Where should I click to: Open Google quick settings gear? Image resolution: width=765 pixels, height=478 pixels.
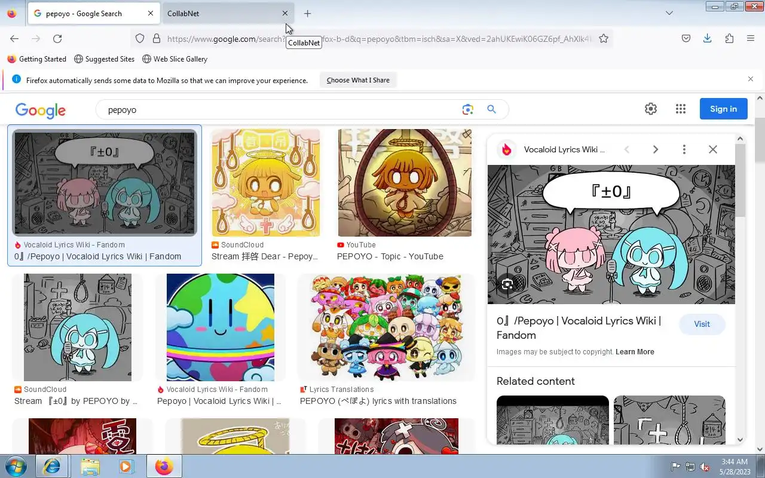tap(651, 109)
